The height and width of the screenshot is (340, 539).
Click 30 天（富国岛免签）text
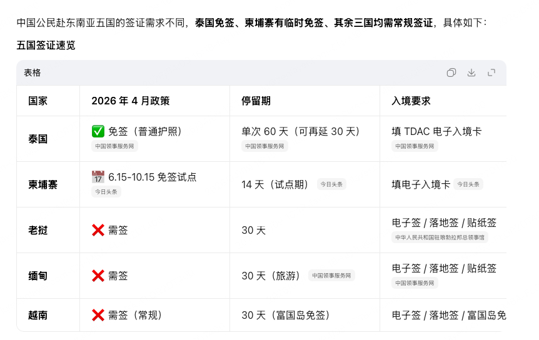pos(286,315)
